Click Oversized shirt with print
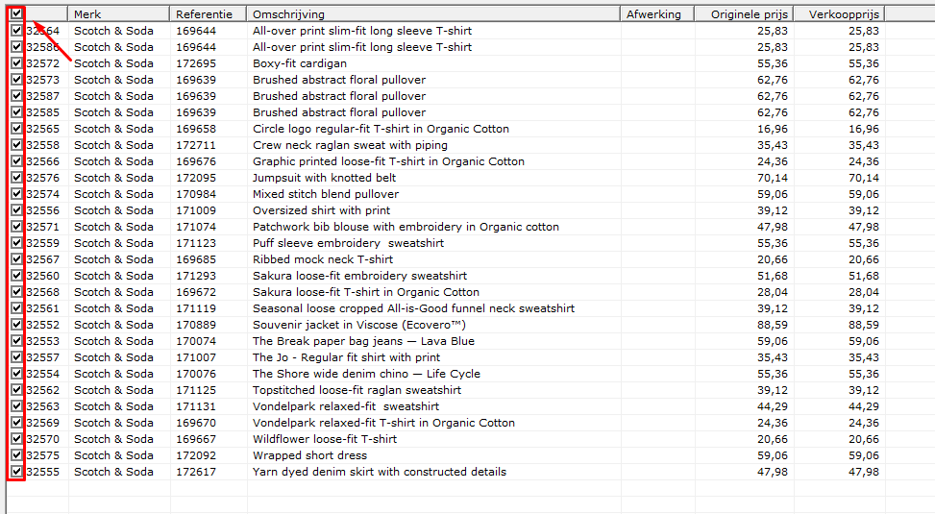935x514 pixels. (x=321, y=210)
